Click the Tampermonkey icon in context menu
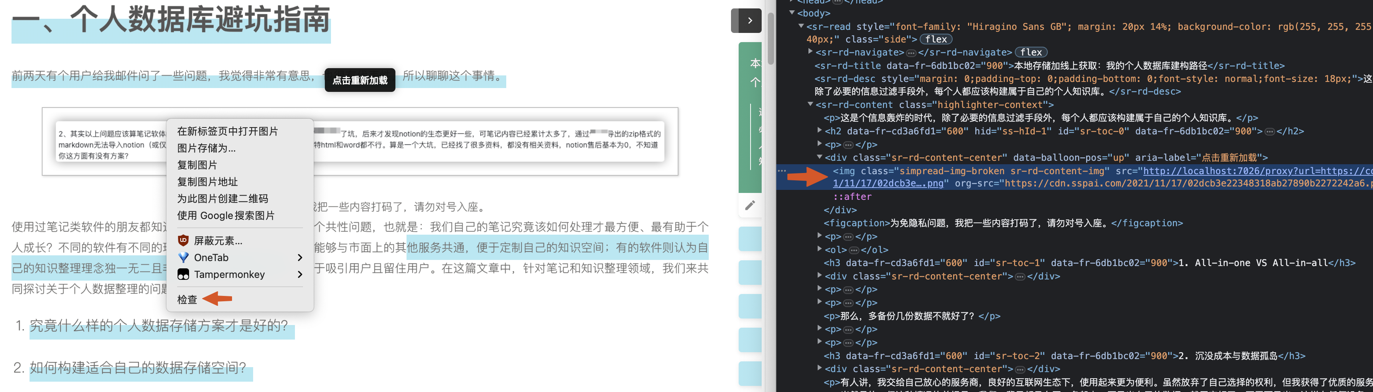 (x=183, y=274)
